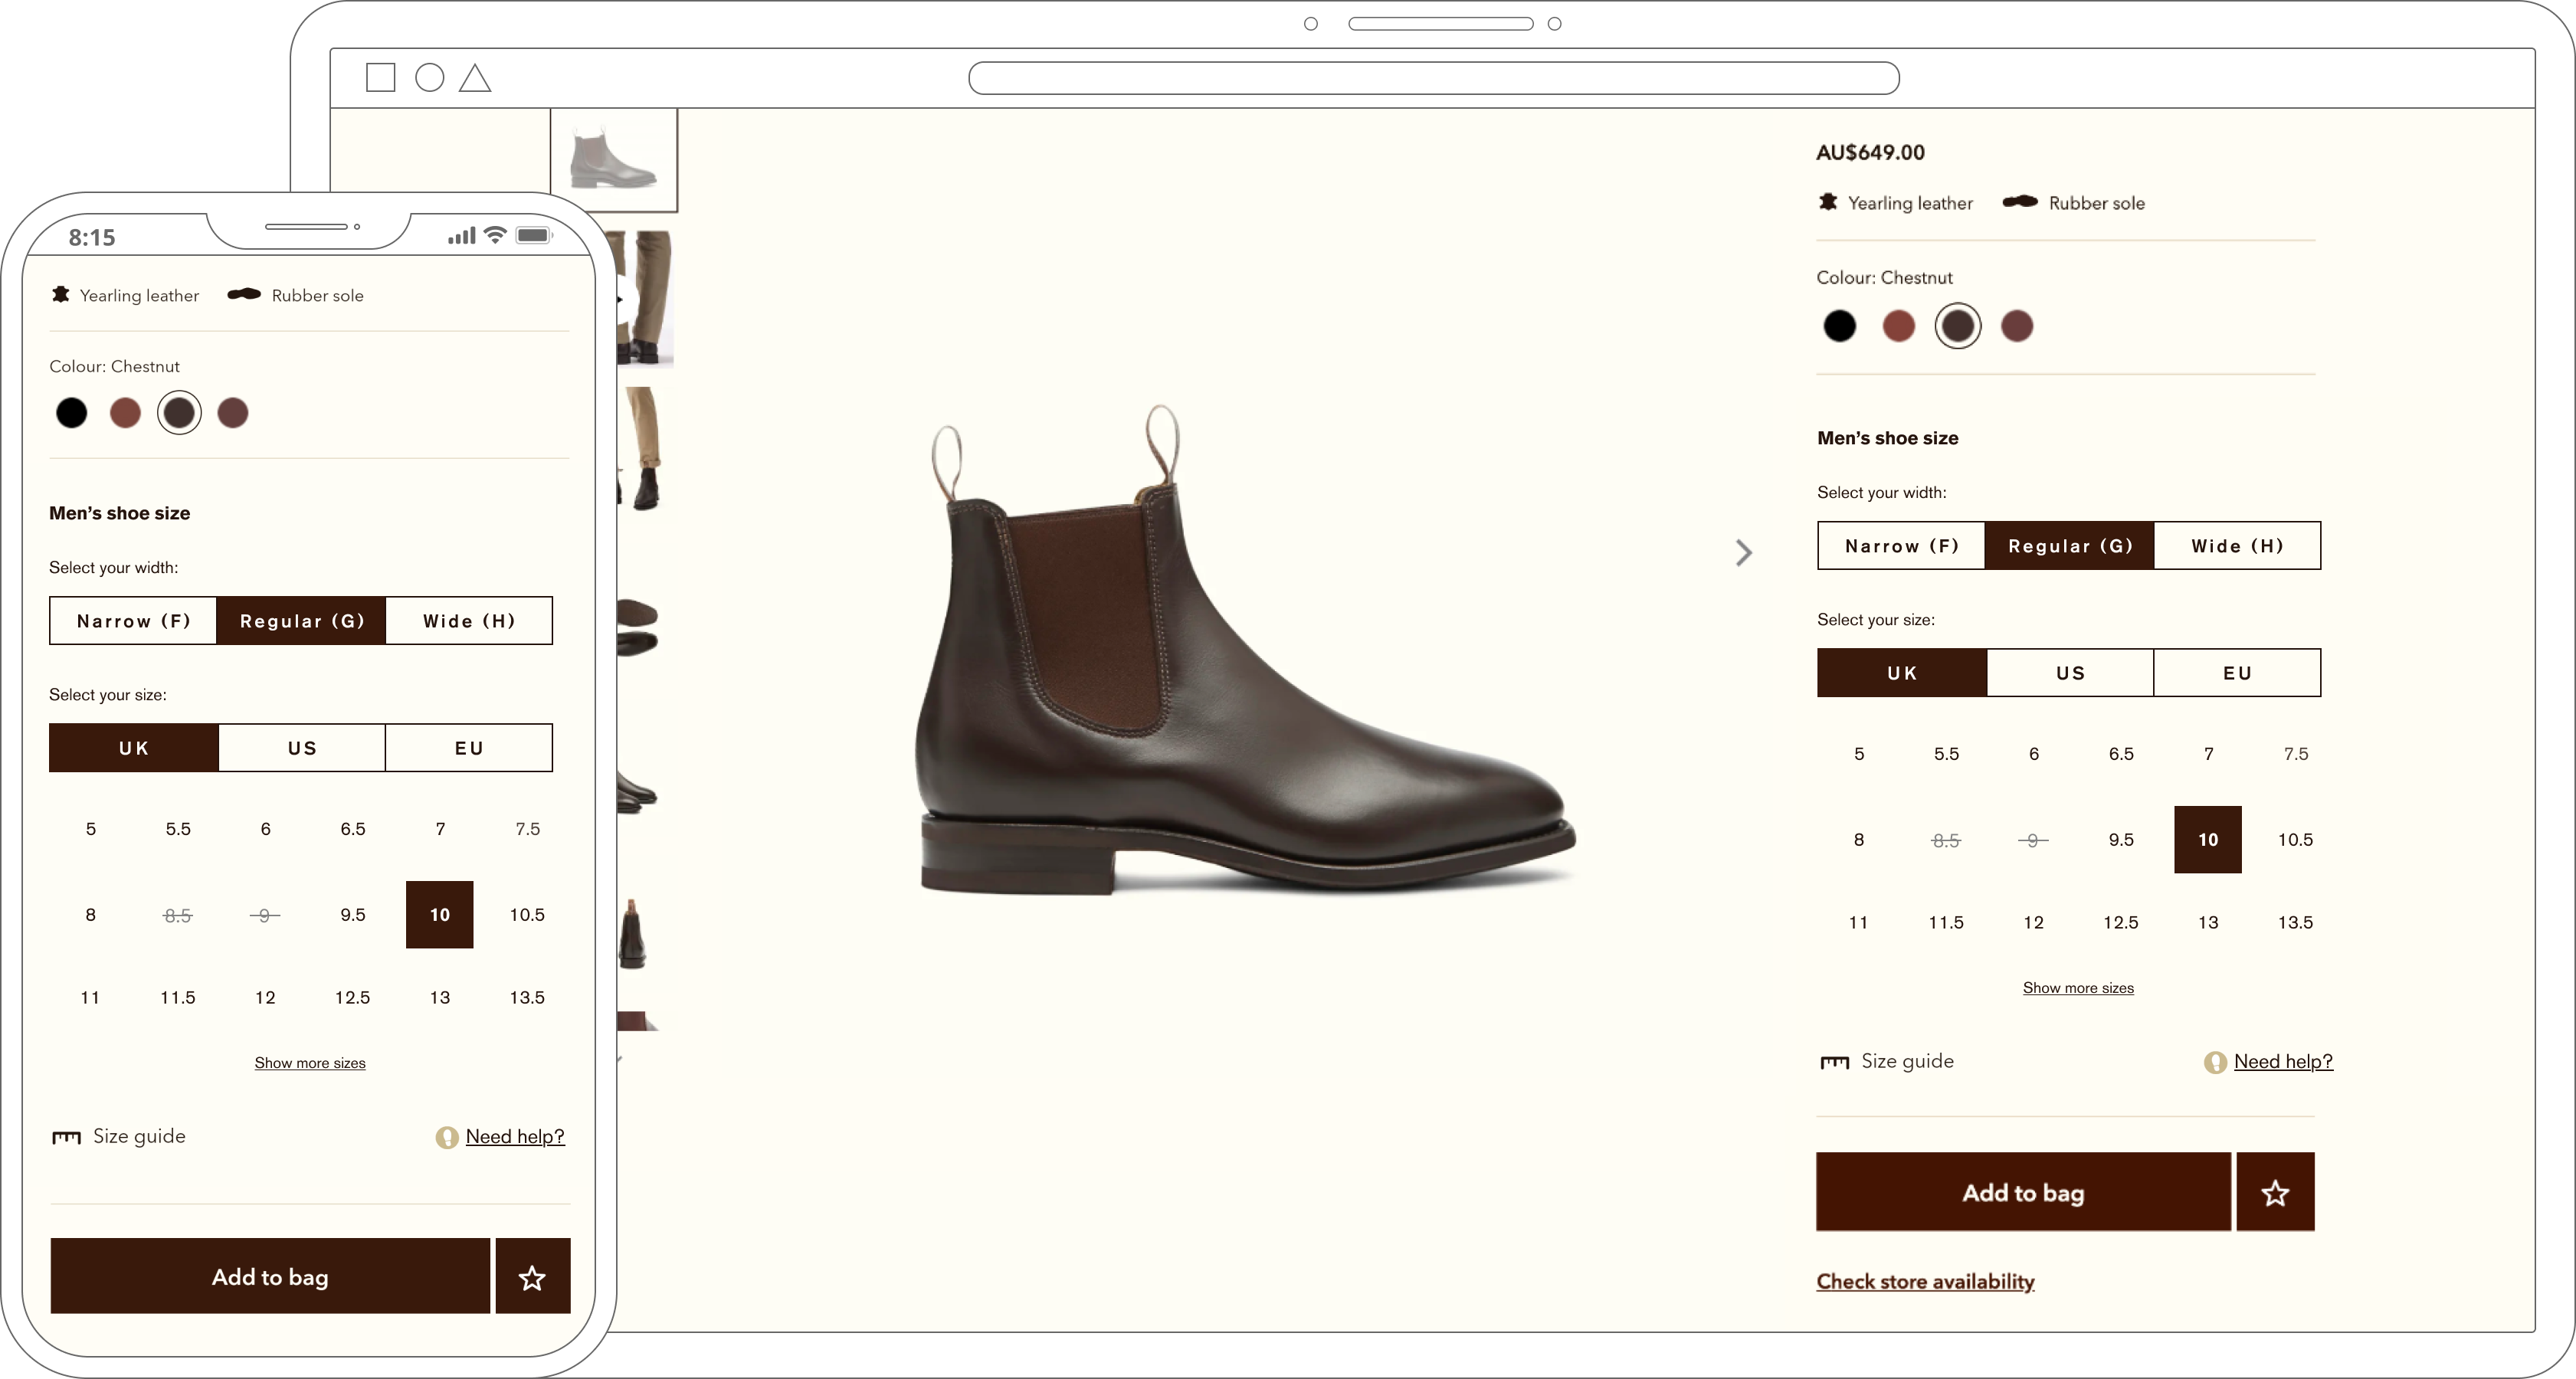The image size is (2576, 1379).
Task: Click the top boot thumbnail image
Action: pos(614,160)
